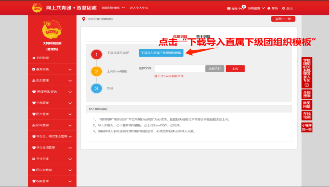Click the 下载导入直属下级团组织模板 button
This screenshot has height=187, width=329.
coord(161,53)
